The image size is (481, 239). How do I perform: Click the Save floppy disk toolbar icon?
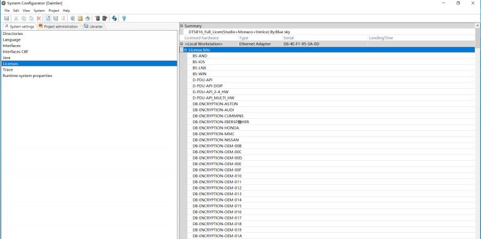point(6,18)
